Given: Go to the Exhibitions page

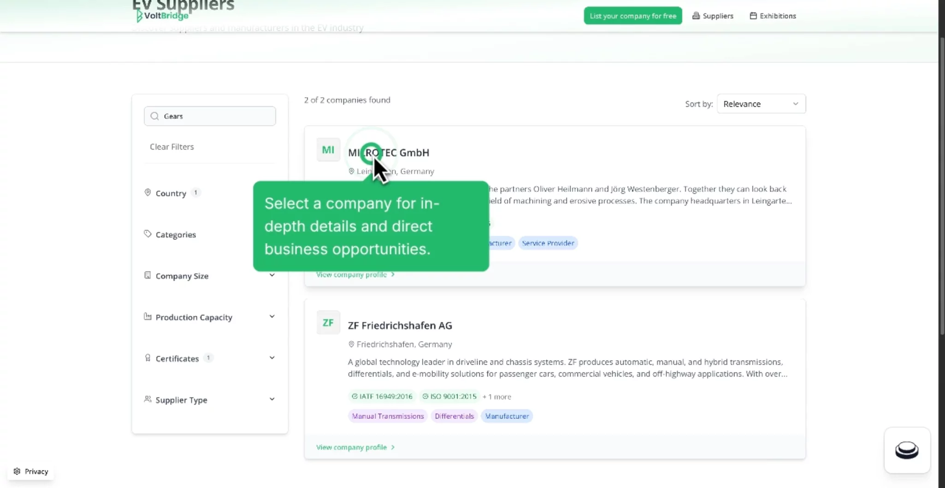Looking at the screenshot, I should (773, 16).
